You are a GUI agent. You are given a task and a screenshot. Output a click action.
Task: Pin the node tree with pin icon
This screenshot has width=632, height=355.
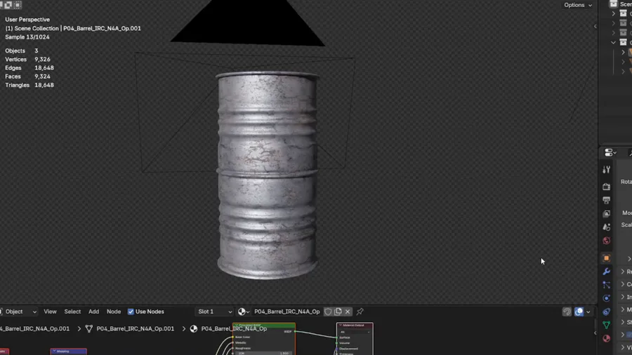[x=360, y=312]
